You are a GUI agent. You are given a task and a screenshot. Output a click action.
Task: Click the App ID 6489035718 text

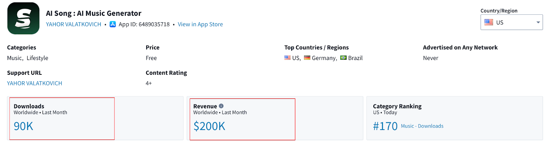(x=144, y=24)
